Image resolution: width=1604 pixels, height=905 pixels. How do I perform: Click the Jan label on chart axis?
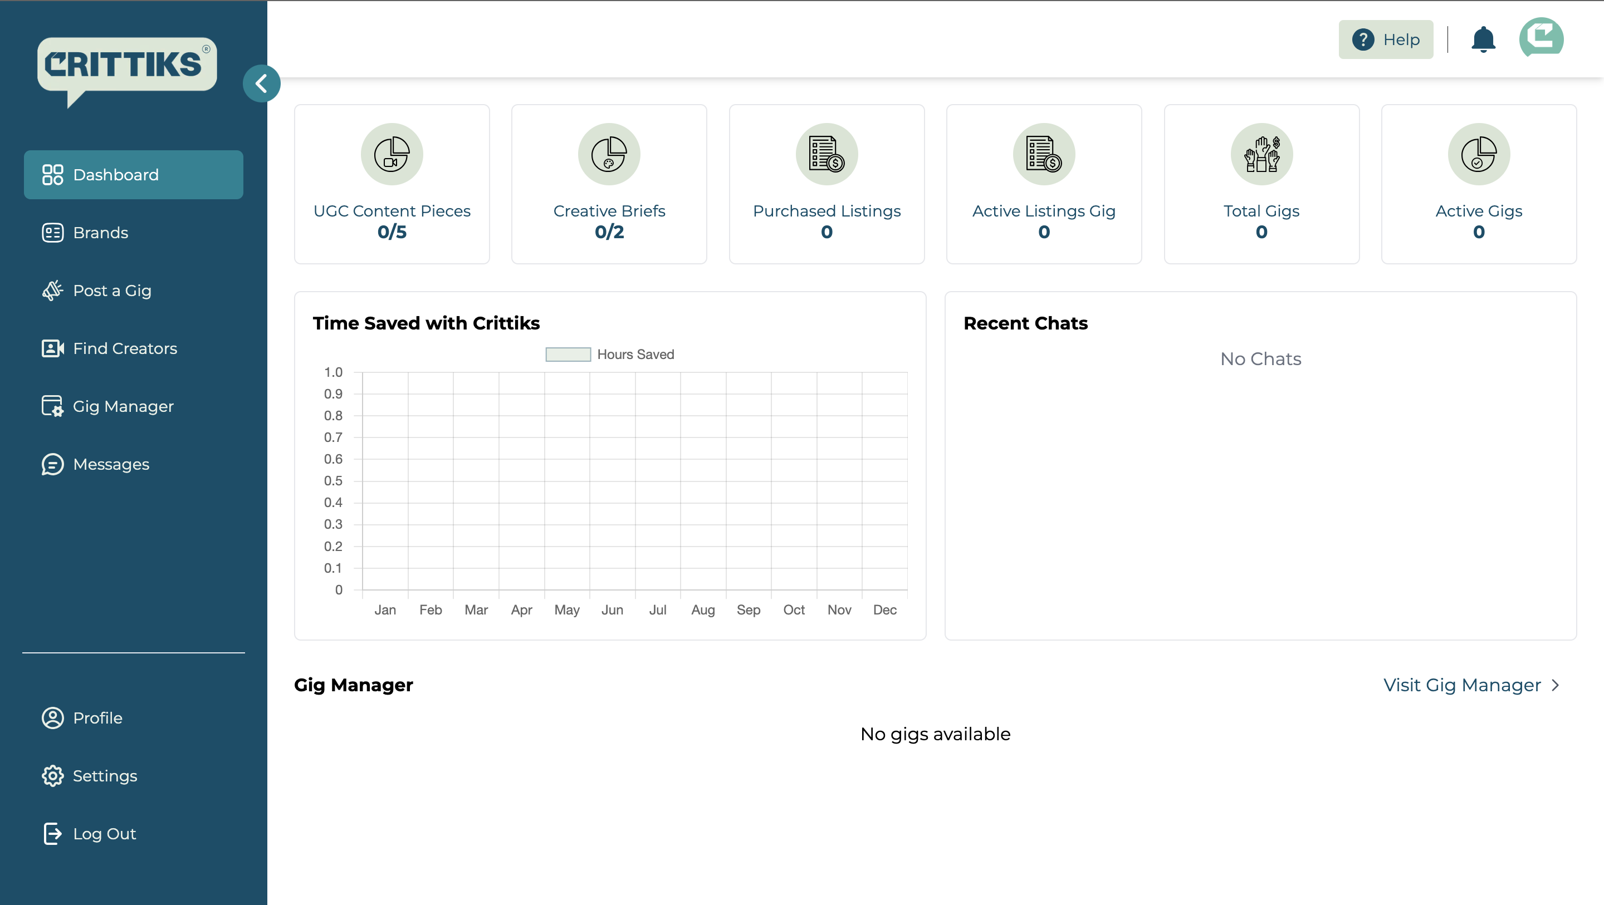385,610
